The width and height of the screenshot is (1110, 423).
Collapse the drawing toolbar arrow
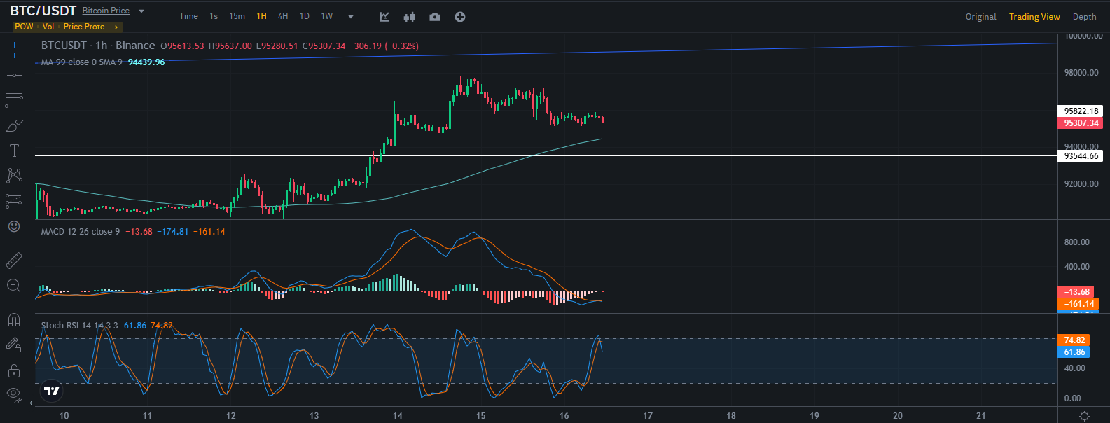point(31,403)
